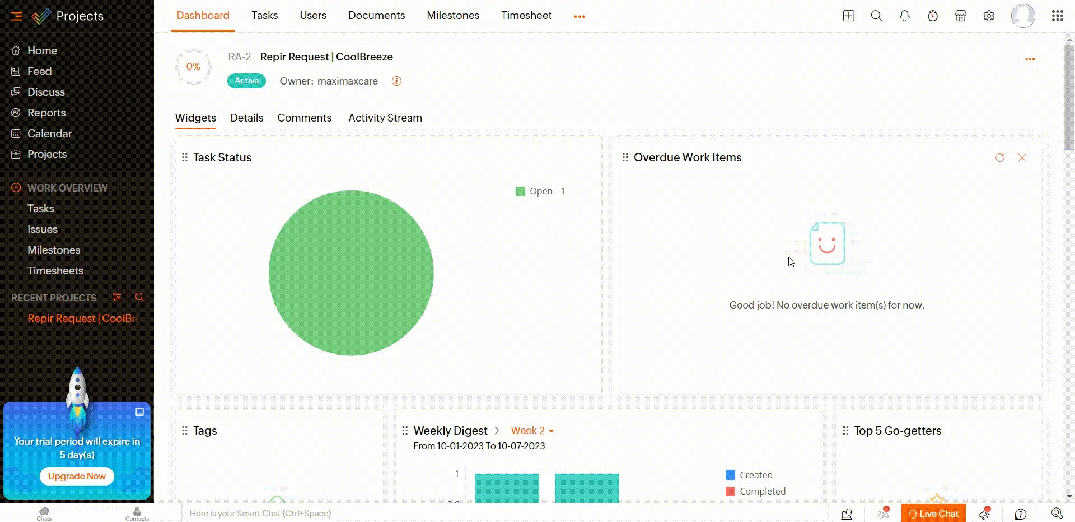This screenshot has height=522, width=1075.
Task: Open the search magnifier in top bar
Action: pos(876,16)
